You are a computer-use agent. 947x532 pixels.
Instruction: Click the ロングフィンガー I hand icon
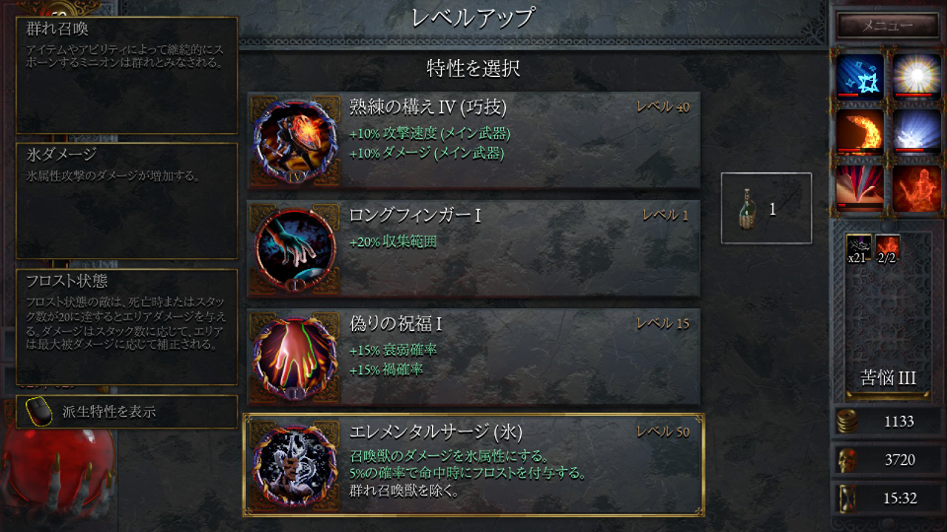click(x=294, y=248)
